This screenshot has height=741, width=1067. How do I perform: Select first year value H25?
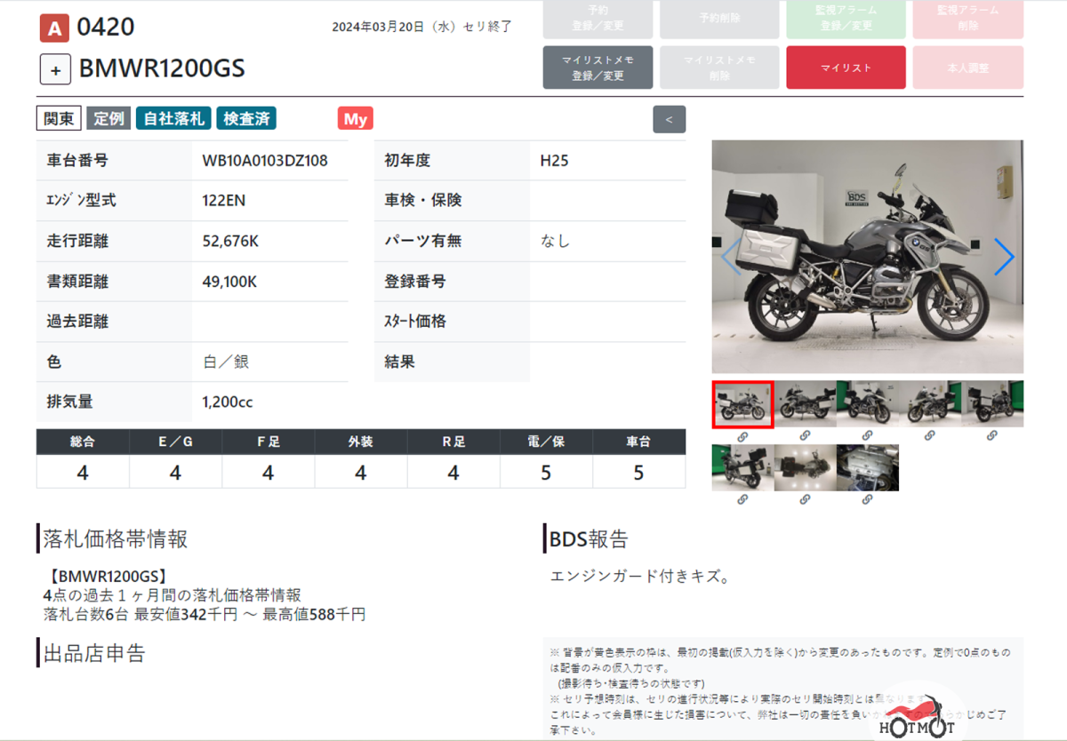[555, 161]
